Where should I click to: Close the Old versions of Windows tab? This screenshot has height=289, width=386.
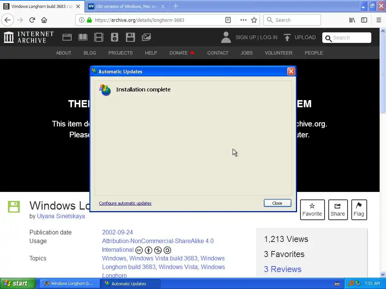point(163,6)
